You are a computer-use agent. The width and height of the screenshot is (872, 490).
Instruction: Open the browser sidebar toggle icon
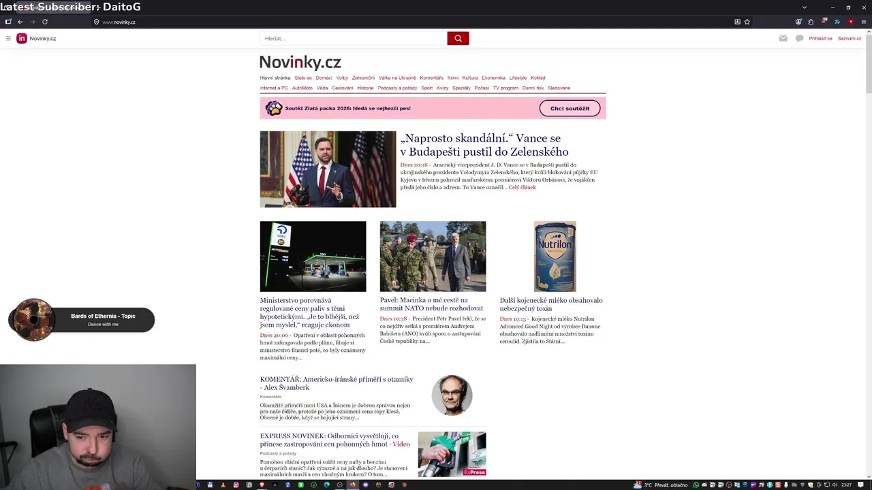[x=8, y=22]
